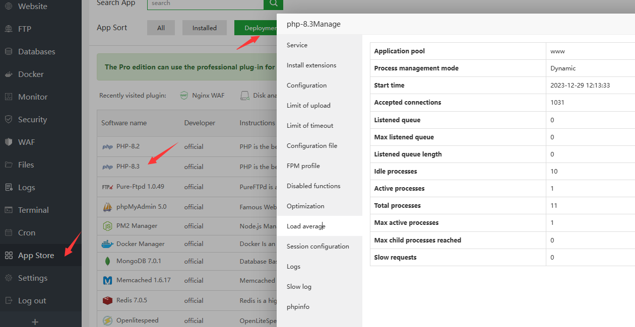Click the FTP icon in sidebar
The image size is (635, 327).
tap(9, 29)
